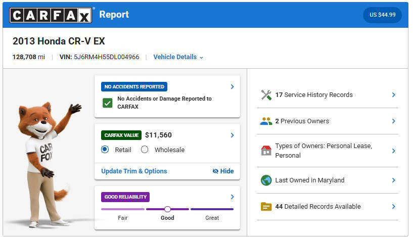The width and height of the screenshot is (413, 237).
Task: Click the Previous Owners people icon
Action: click(x=266, y=121)
